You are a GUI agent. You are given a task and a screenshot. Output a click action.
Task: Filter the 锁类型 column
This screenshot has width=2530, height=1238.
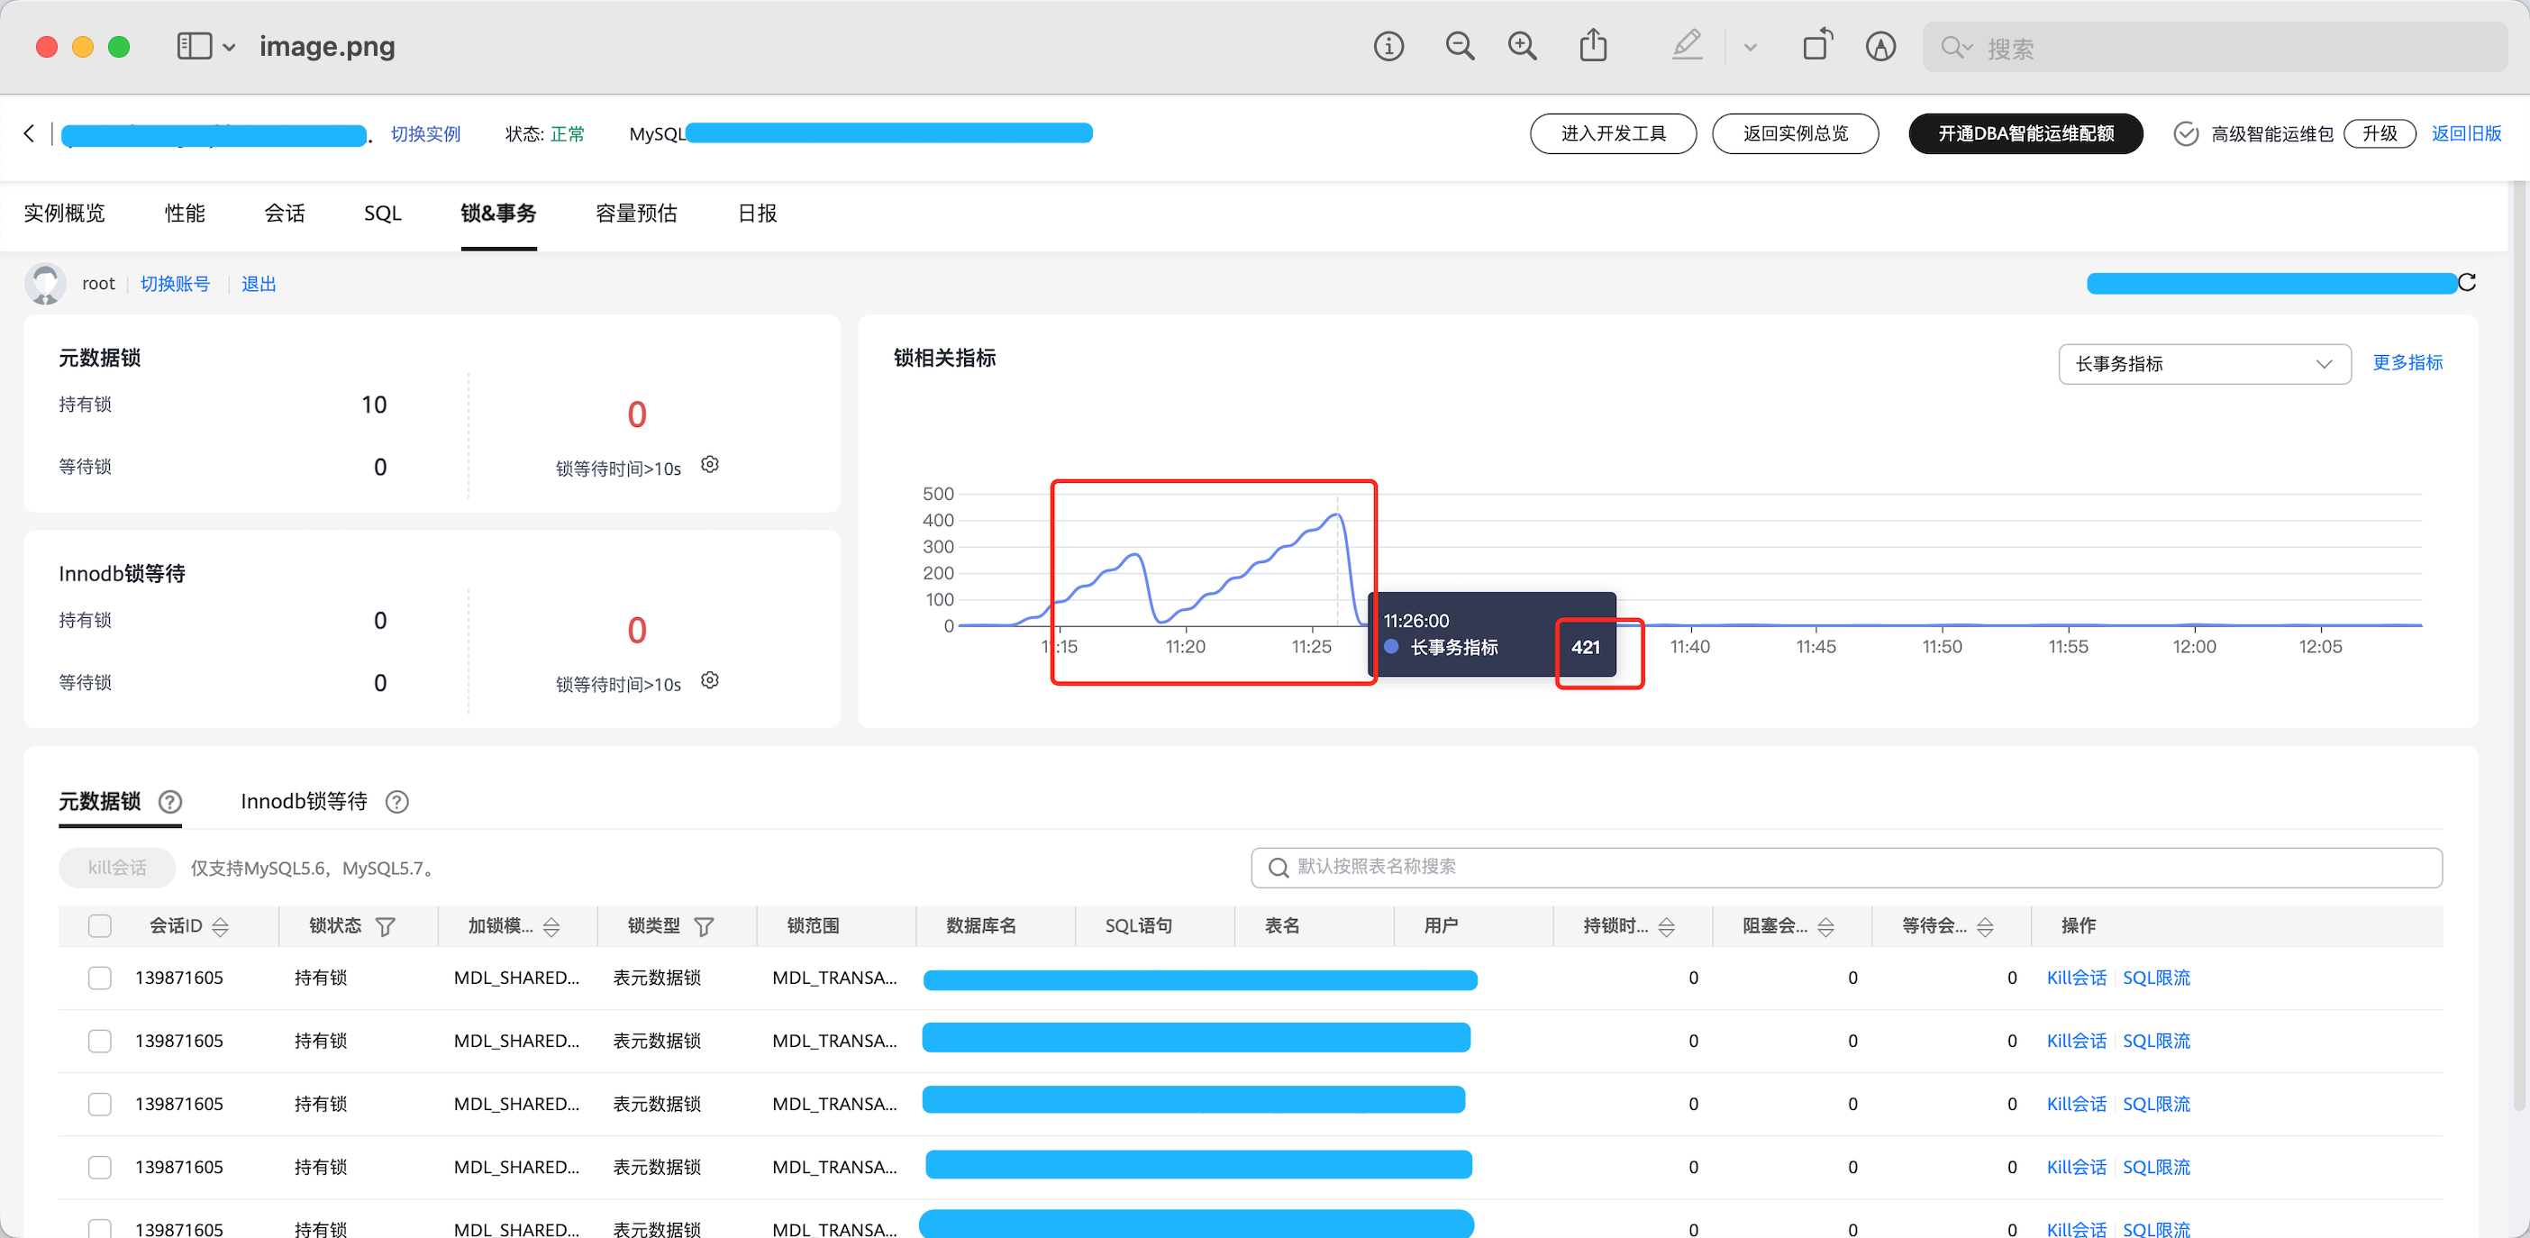[705, 926]
